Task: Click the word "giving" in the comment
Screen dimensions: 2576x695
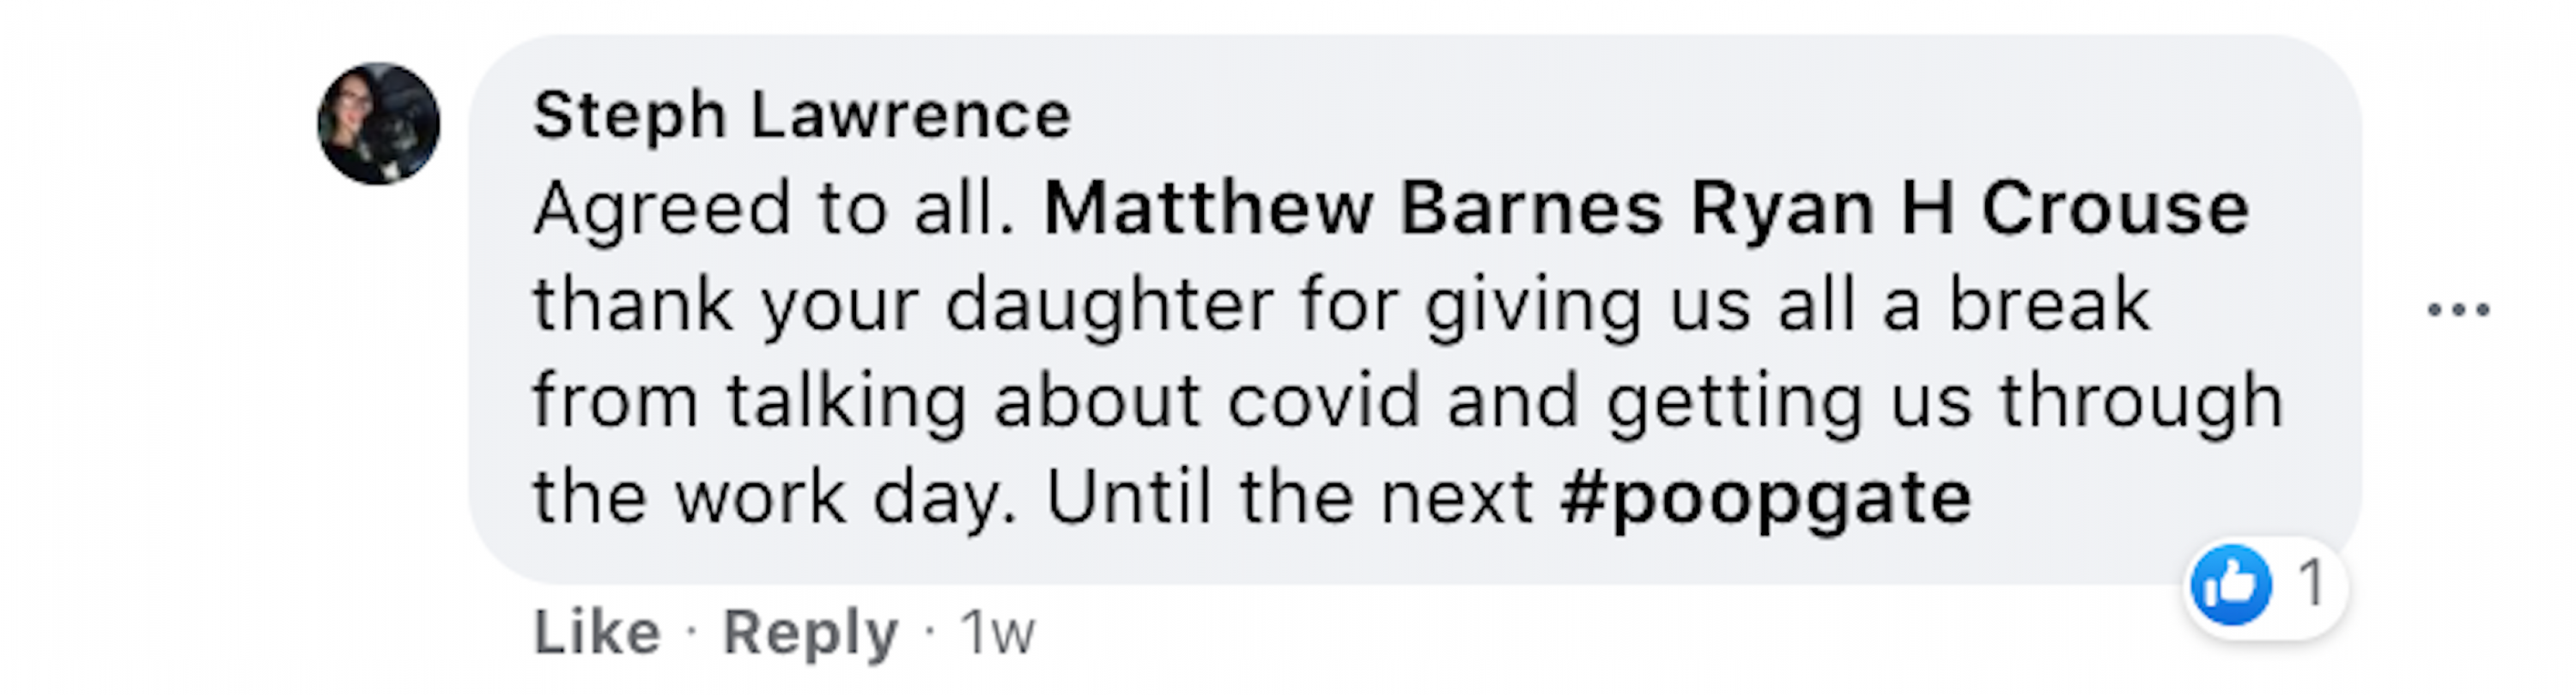Action: pos(1533,305)
